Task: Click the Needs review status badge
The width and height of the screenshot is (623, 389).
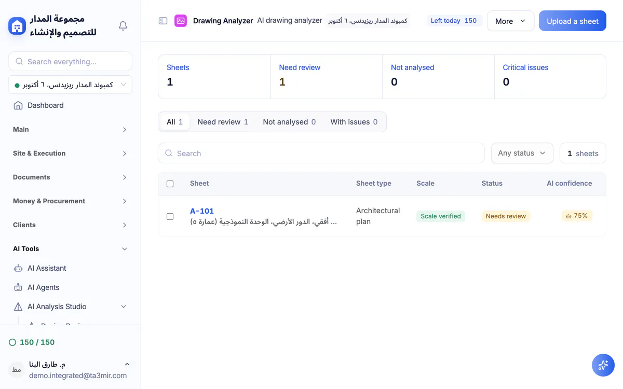Action: coord(506,216)
